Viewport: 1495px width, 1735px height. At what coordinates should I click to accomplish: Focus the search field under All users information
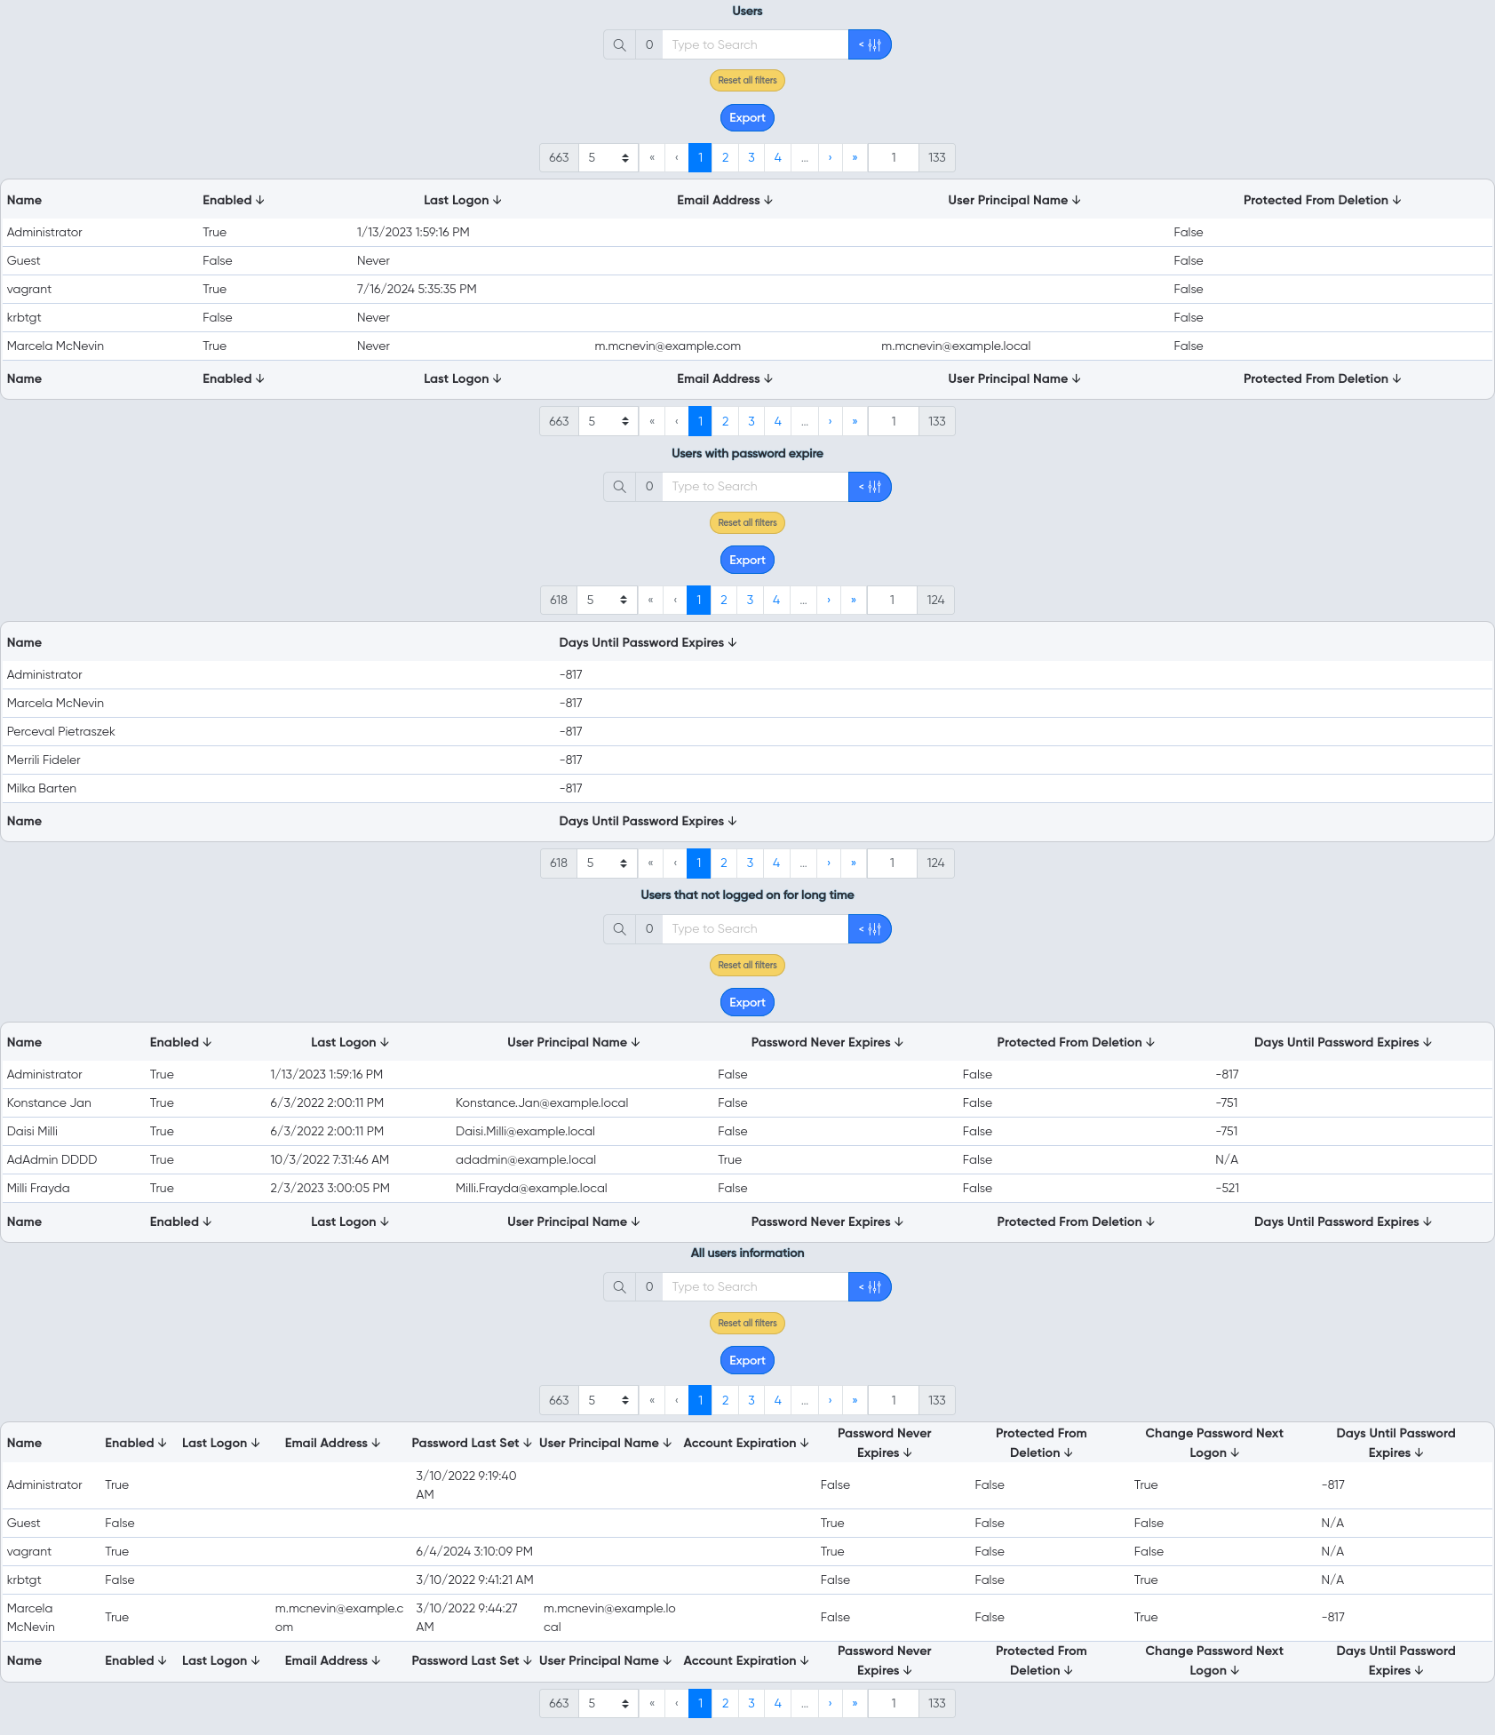pyautogui.click(x=755, y=1286)
